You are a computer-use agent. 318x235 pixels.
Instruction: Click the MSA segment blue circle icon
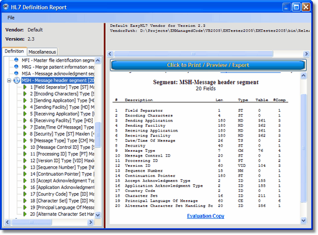pos(16,74)
